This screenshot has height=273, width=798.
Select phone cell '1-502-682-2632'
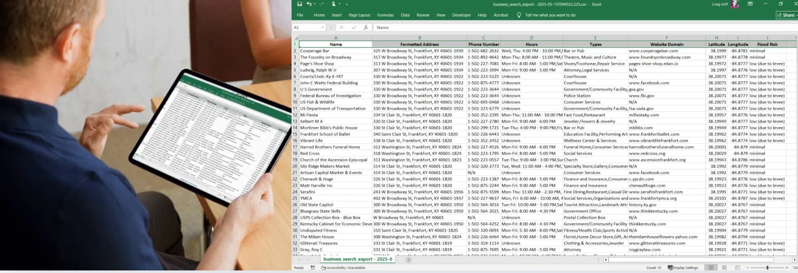click(x=483, y=51)
